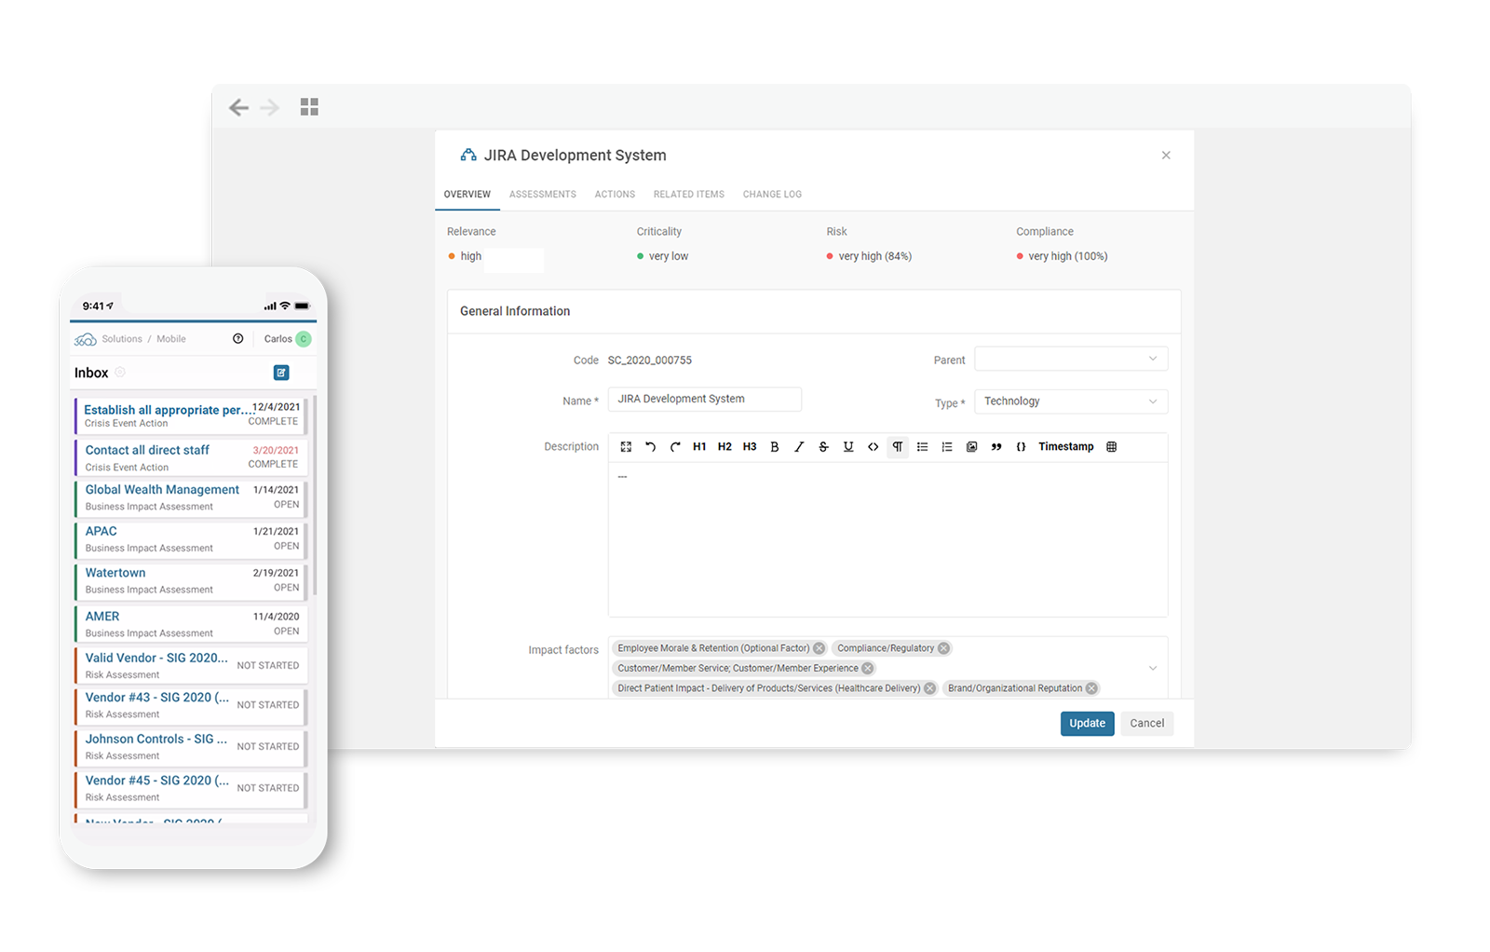Open AMER Business Impact Assessment item
Screen dimensions: 1490x952
coord(191,624)
